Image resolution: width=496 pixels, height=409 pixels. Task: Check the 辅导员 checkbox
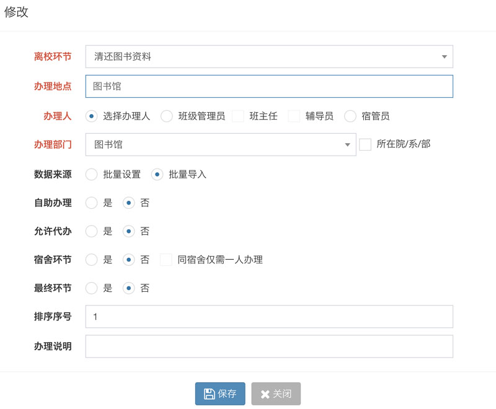(x=294, y=116)
